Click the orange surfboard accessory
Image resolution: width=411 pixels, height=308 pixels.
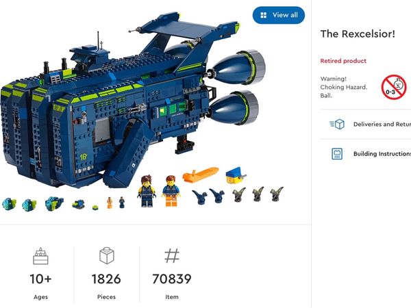pyautogui.click(x=201, y=174)
